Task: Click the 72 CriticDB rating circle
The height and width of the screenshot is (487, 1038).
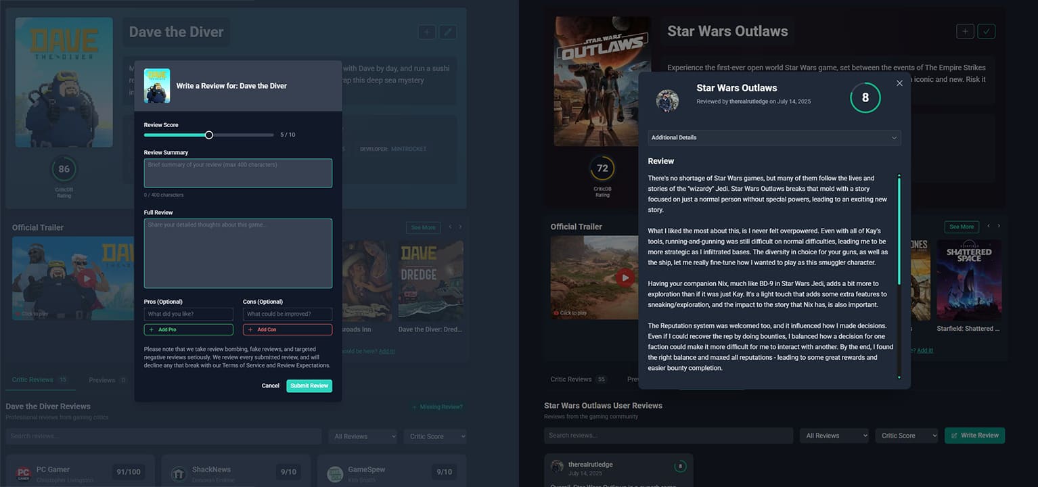Action: coord(602,168)
